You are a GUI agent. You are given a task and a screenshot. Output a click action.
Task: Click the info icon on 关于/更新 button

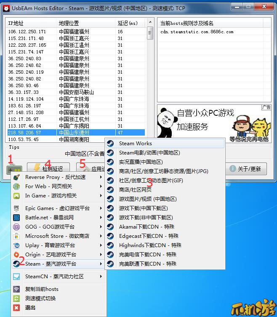tap(233, 168)
